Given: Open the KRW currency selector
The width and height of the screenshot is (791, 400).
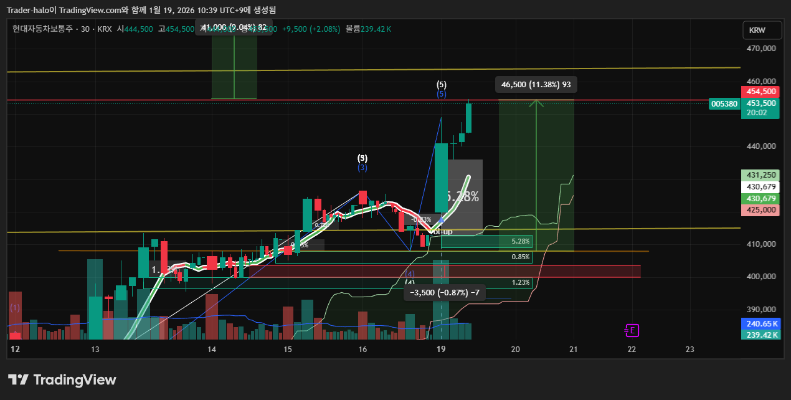Looking at the screenshot, I should tap(762, 30).
